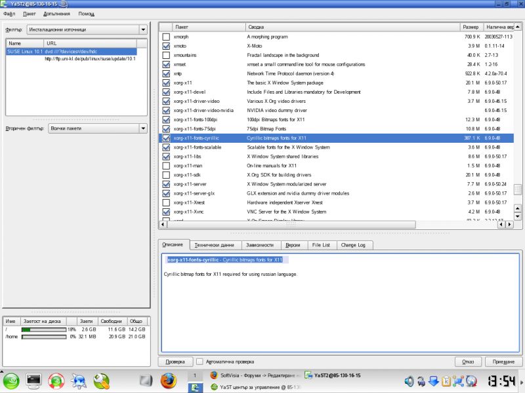
Task: Click the YaST2@85-130-16-15 taskbar entry
Action: tap(333, 375)
